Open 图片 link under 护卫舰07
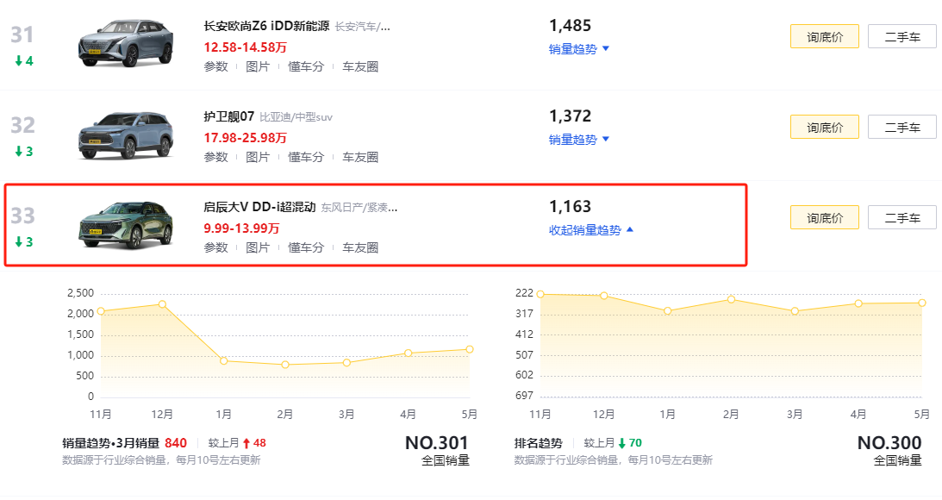 (x=258, y=157)
